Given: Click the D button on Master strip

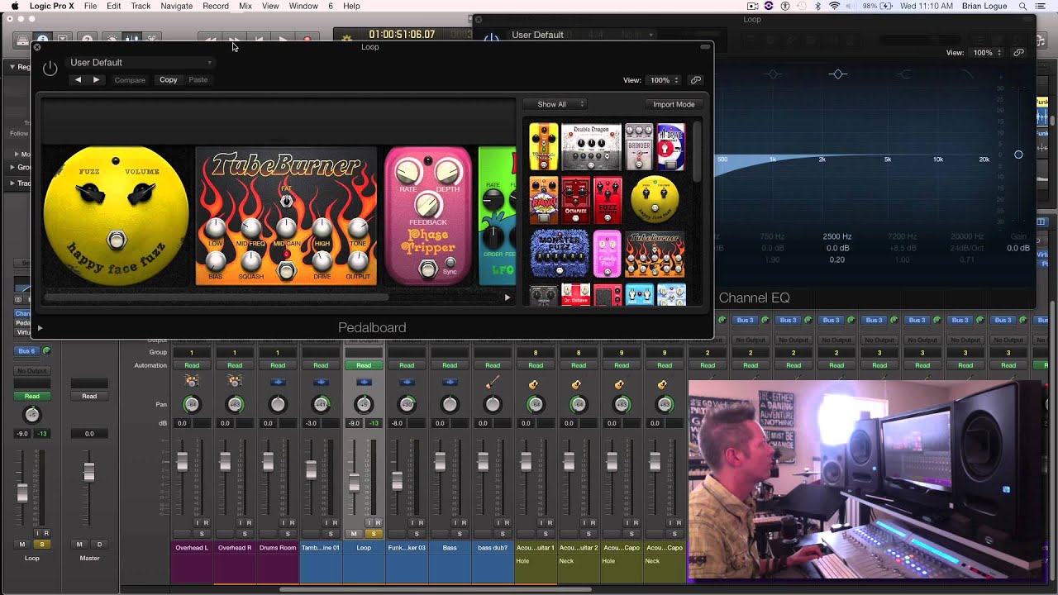Looking at the screenshot, I should click(x=99, y=544).
